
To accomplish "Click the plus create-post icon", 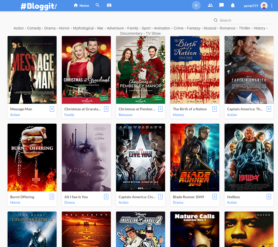I will pos(196,5).
